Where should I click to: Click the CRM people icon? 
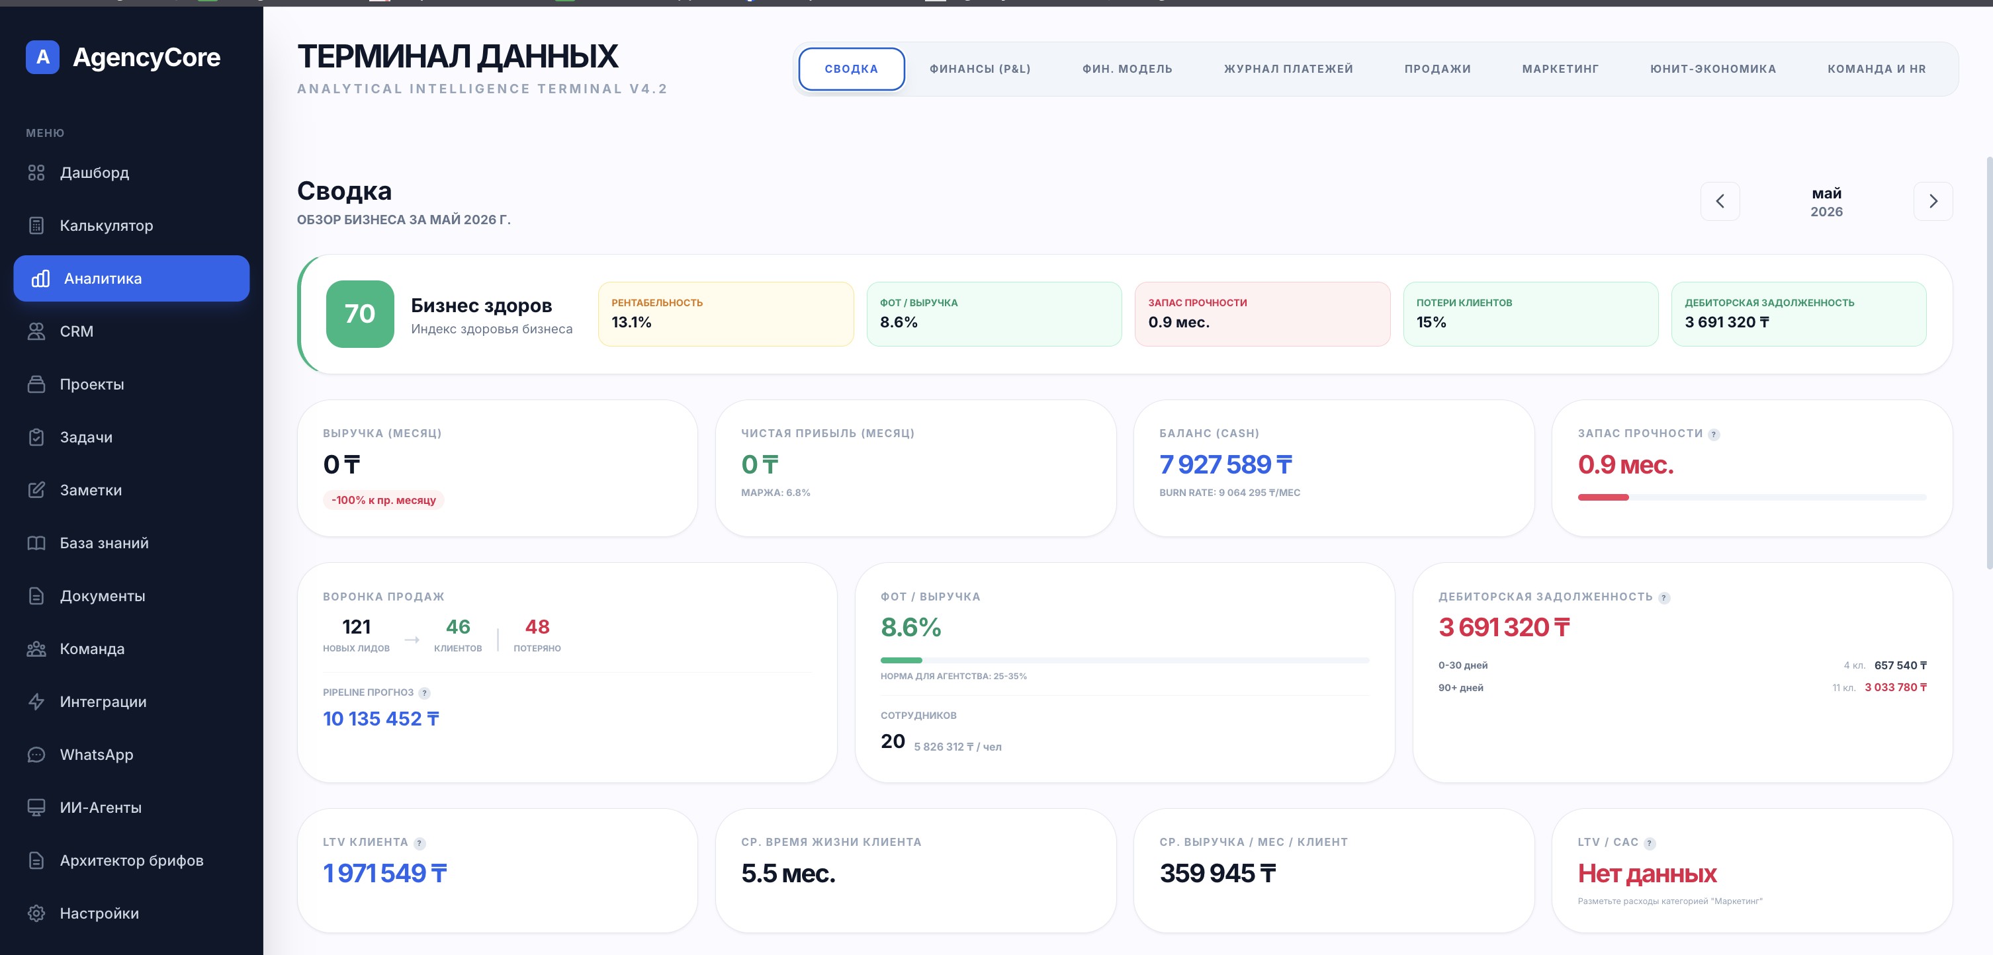(x=36, y=331)
